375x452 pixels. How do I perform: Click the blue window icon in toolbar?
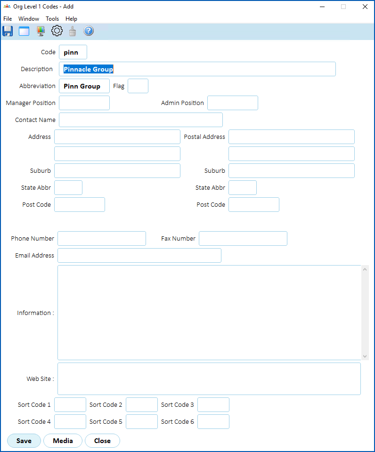point(24,31)
